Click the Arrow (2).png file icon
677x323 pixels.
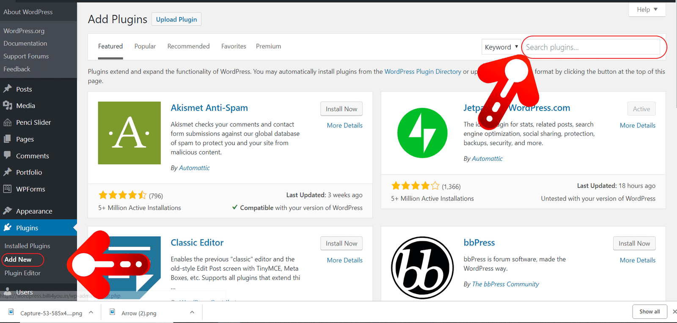click(x=113, y=312)
